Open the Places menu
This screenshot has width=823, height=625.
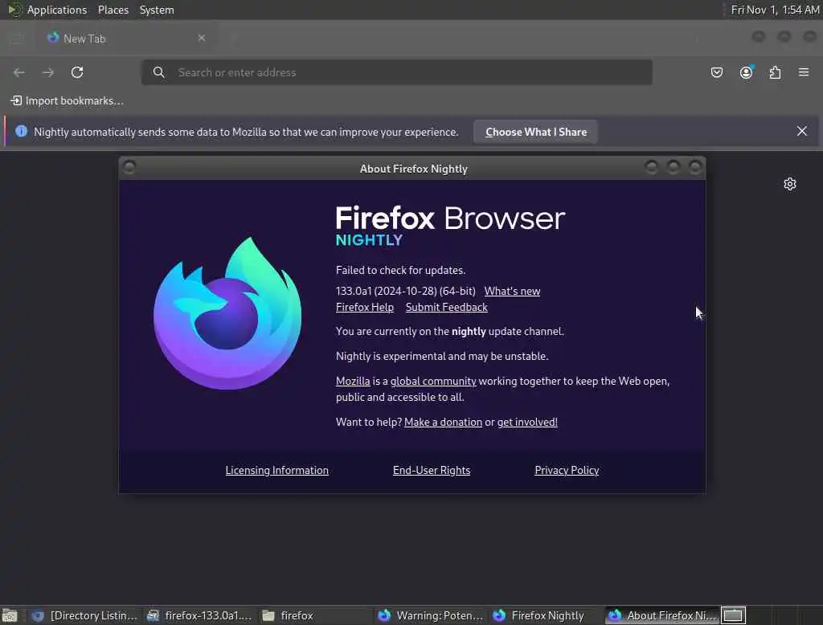(113, 10)
